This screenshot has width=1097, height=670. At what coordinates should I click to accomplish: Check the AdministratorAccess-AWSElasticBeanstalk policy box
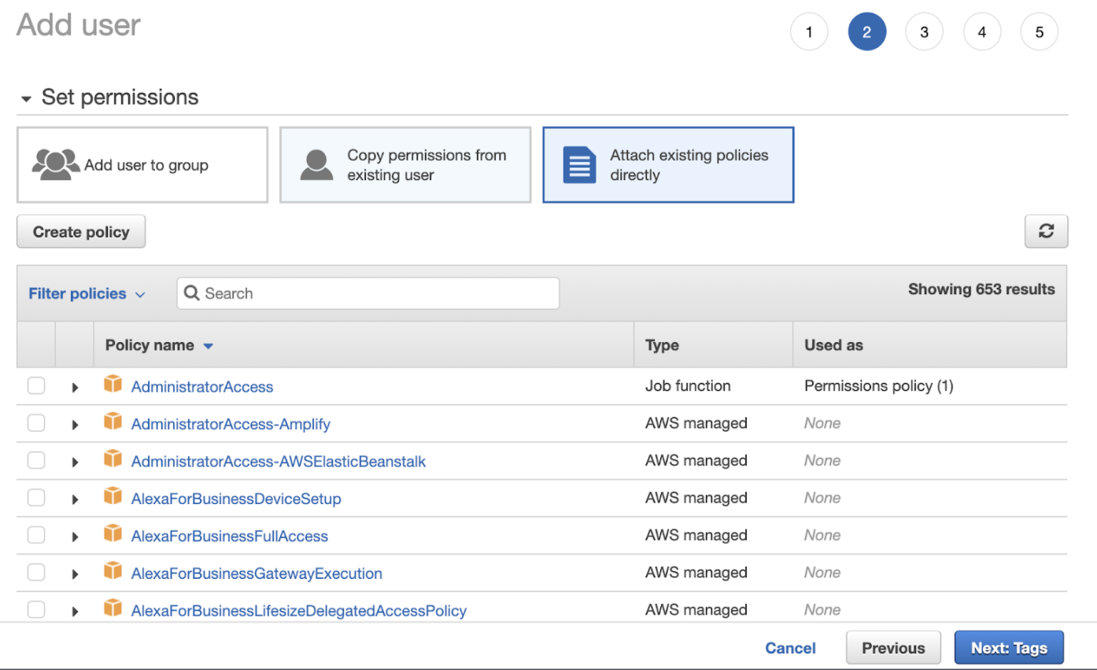pos(36,461)
